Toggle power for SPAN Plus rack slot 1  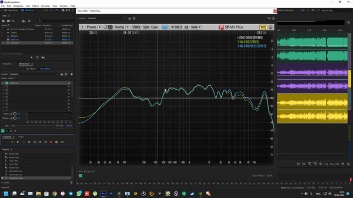7,83
